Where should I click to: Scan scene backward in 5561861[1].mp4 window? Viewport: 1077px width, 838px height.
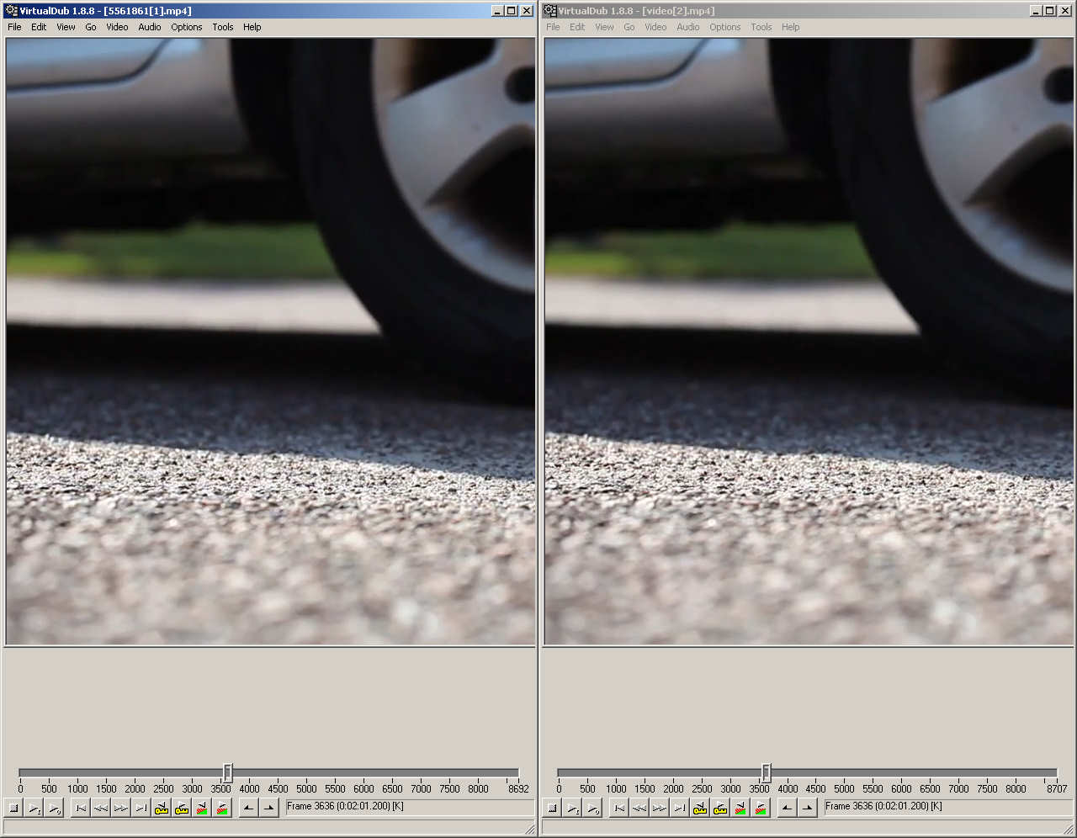[202, 809]
